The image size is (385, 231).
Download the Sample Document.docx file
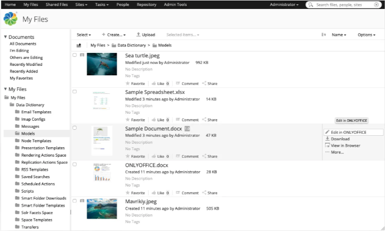337,139
